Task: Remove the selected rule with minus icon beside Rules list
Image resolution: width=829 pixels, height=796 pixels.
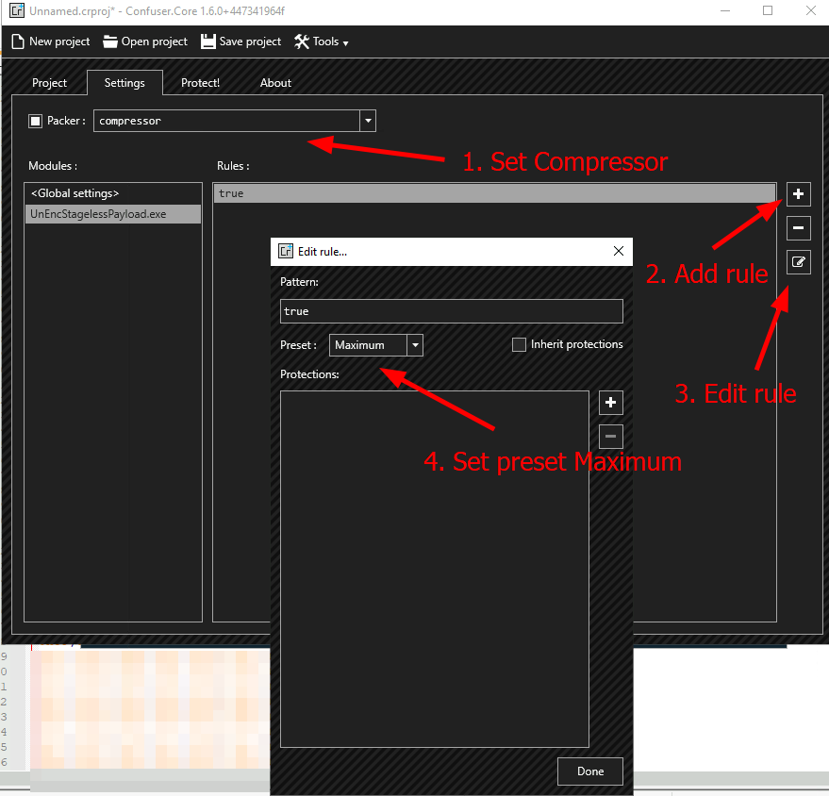Action: [798, 228]
